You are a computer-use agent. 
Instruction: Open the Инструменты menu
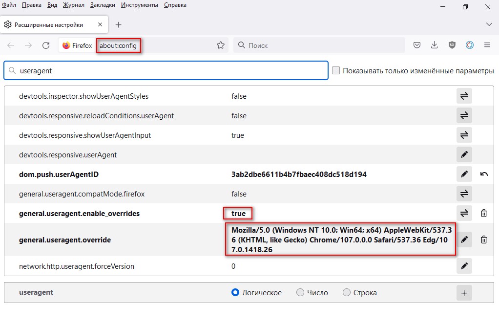(x=139, y=5)
